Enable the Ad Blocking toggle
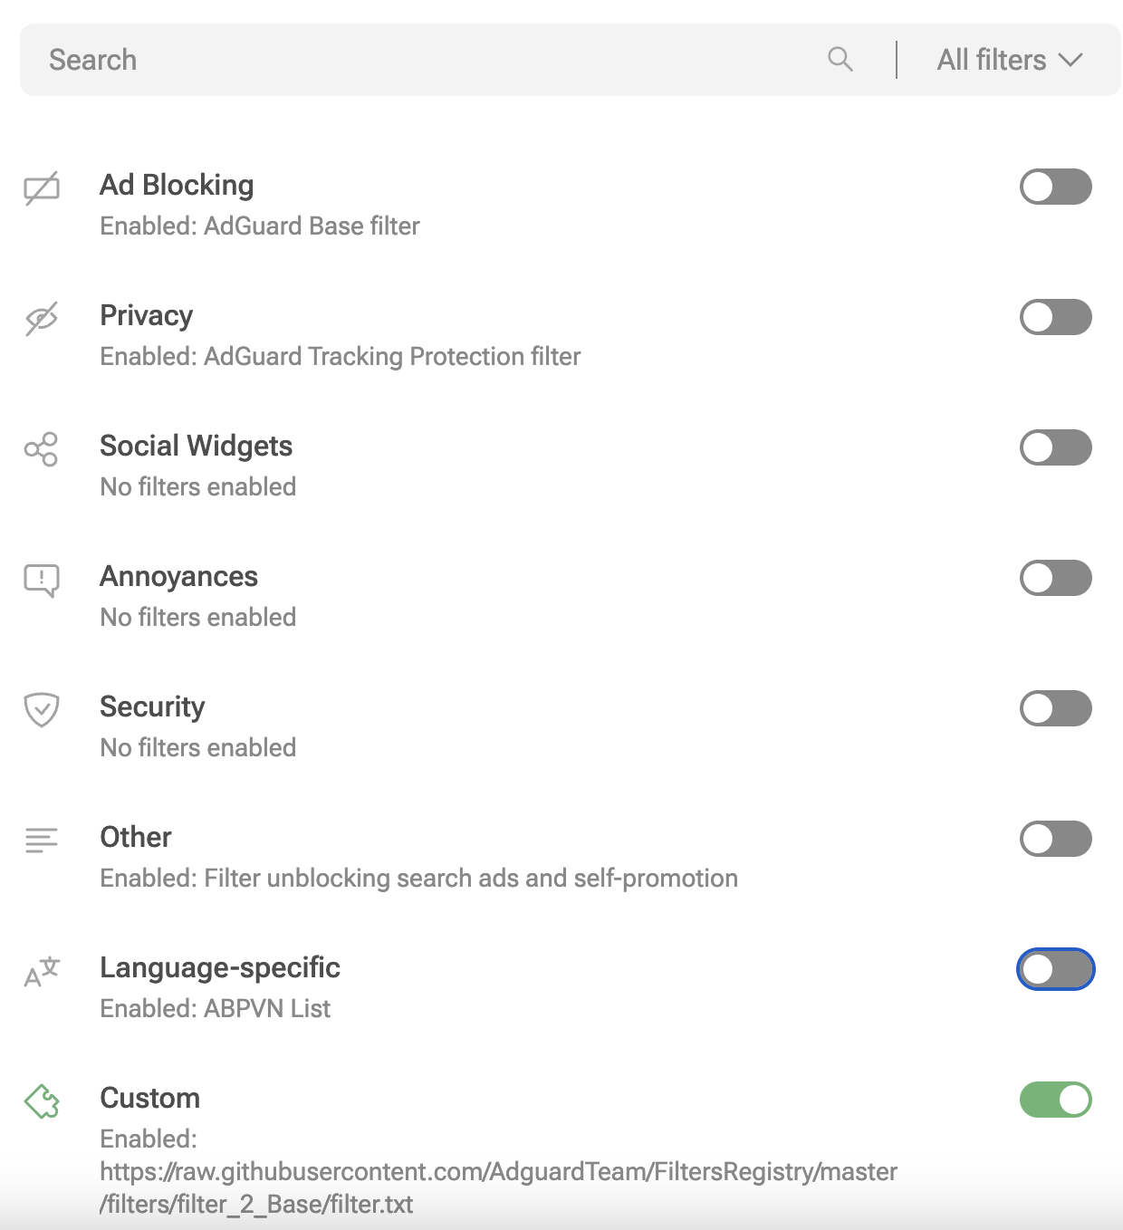The image size is (1123, 1230). [1055, 187]
